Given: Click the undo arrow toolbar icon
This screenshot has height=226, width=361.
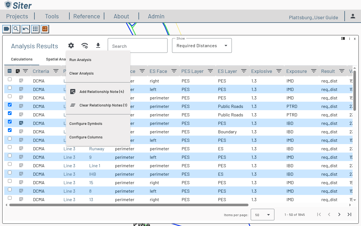Looking at the screenshot, I should click(x=26, y=29).
